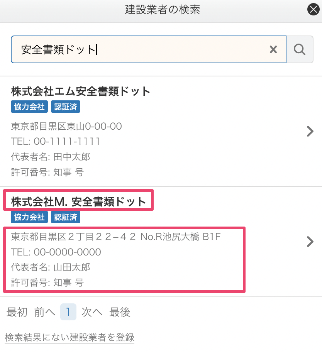Click first result's 協力会社 badge

29,107
